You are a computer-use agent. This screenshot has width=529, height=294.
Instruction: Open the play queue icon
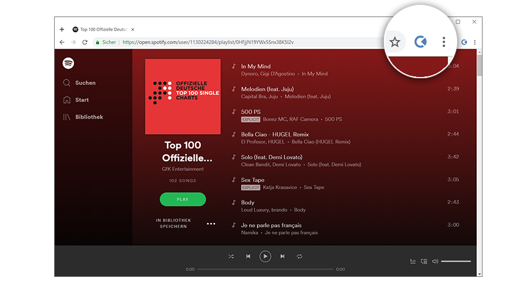413,261
